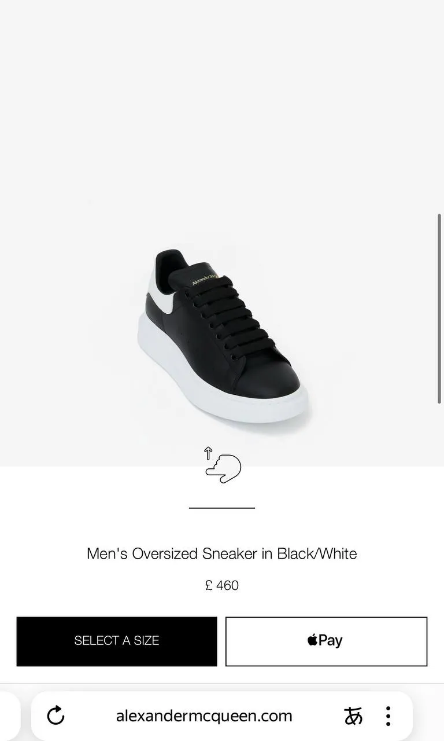Viewport: 444px width, 741px height.
Task: Click the vertical page scrollbar thumb
Action: tap(439, 309)
